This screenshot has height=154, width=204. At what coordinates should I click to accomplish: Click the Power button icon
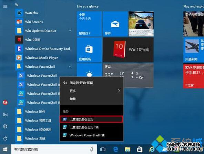pos(5,138)
